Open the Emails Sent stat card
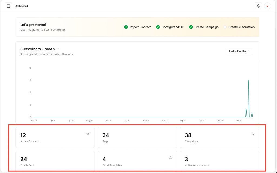The height and width of the screenshot is (173, 277). [55, 161]
